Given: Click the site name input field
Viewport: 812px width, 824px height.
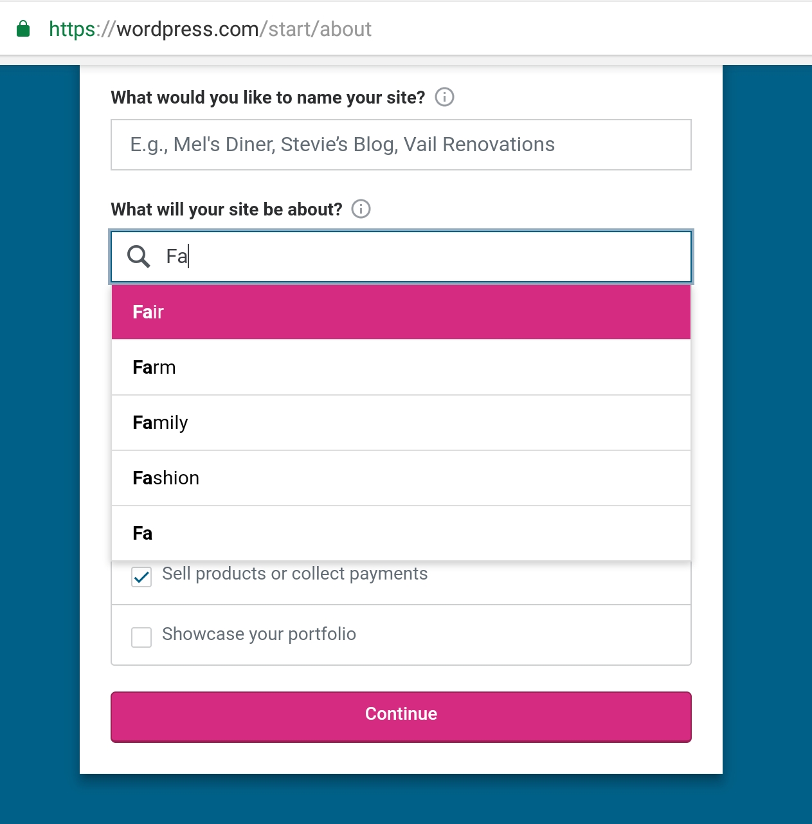Looking at the screenshot, I should click(x=401, y=144).
